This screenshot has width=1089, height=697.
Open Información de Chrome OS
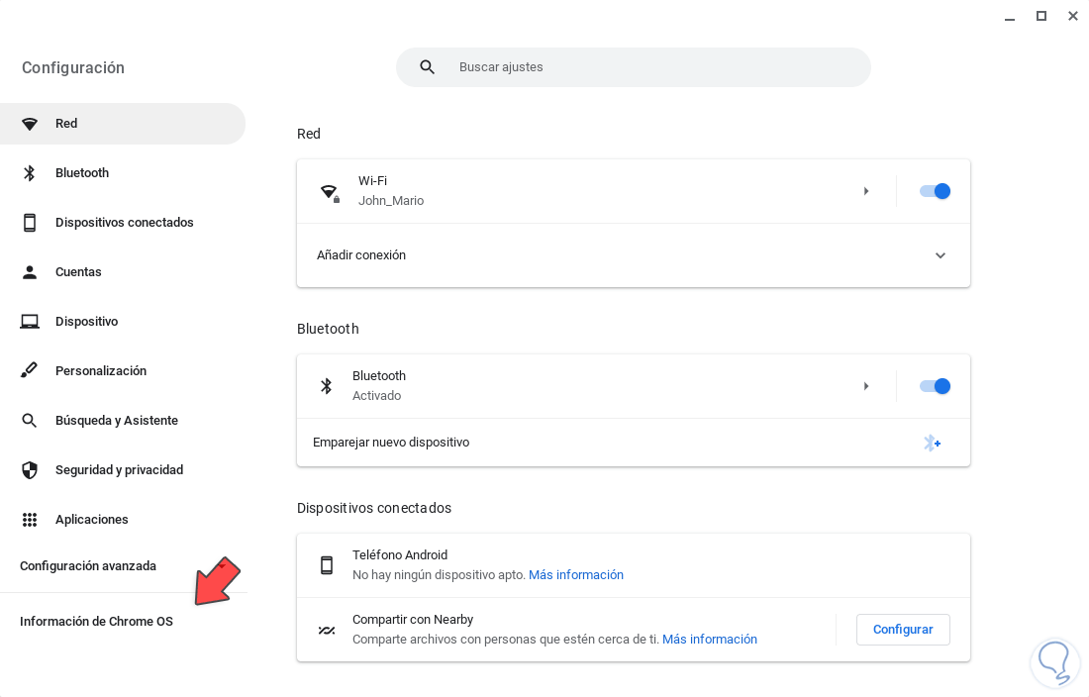pyautogui.click(x=96, y=622)
